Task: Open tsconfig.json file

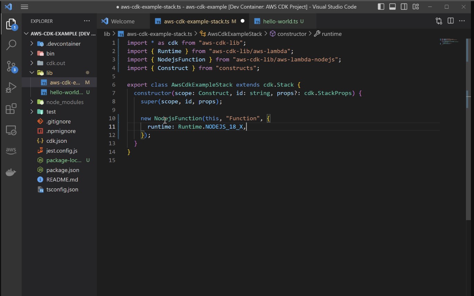Action: click(59, 189)
